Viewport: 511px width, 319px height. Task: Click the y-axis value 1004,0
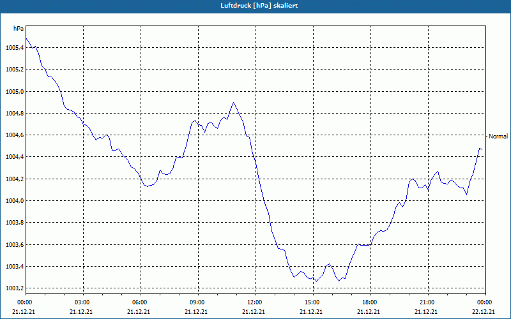click(x=15, y=201)
